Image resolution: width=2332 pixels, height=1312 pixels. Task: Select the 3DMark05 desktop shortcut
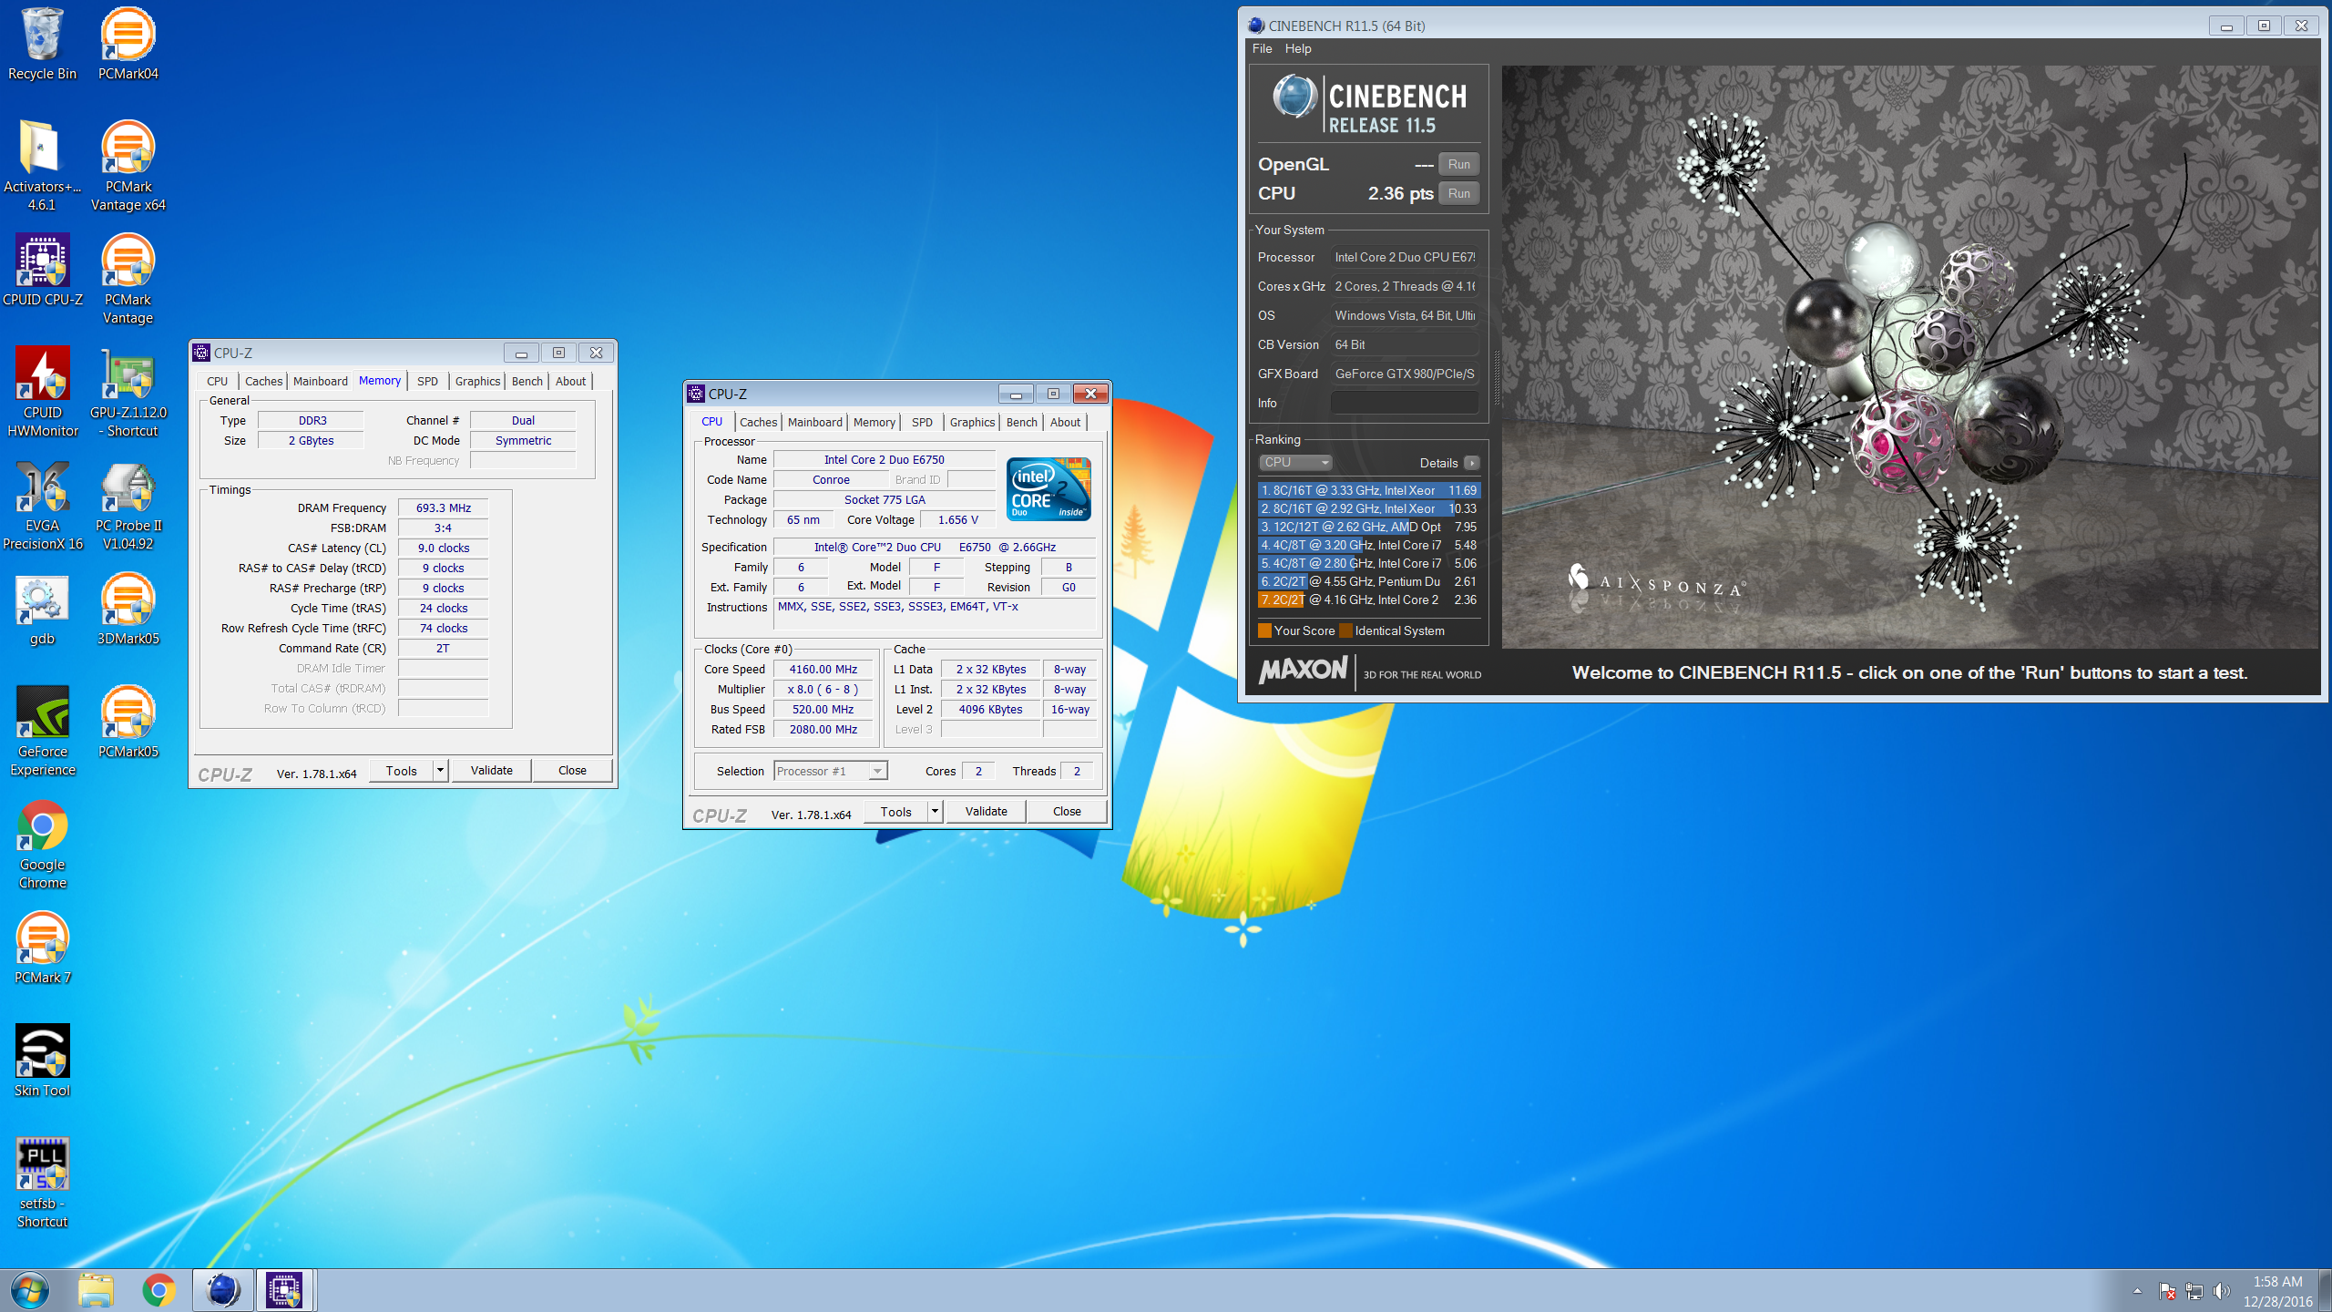[128, 610]
